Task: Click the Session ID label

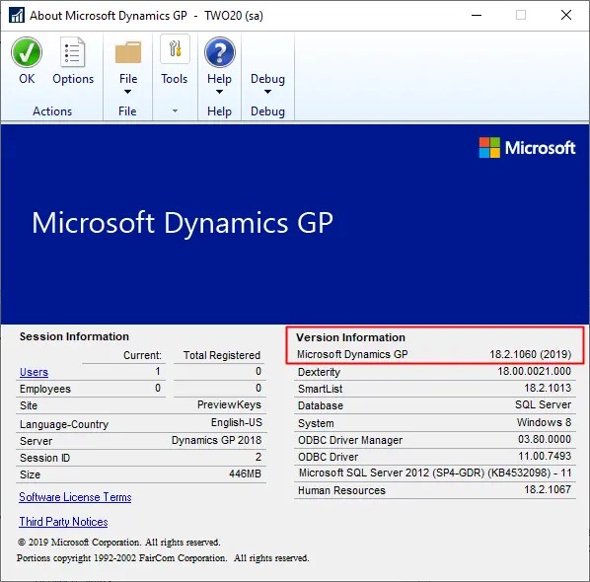Action: tap(44, 458)
